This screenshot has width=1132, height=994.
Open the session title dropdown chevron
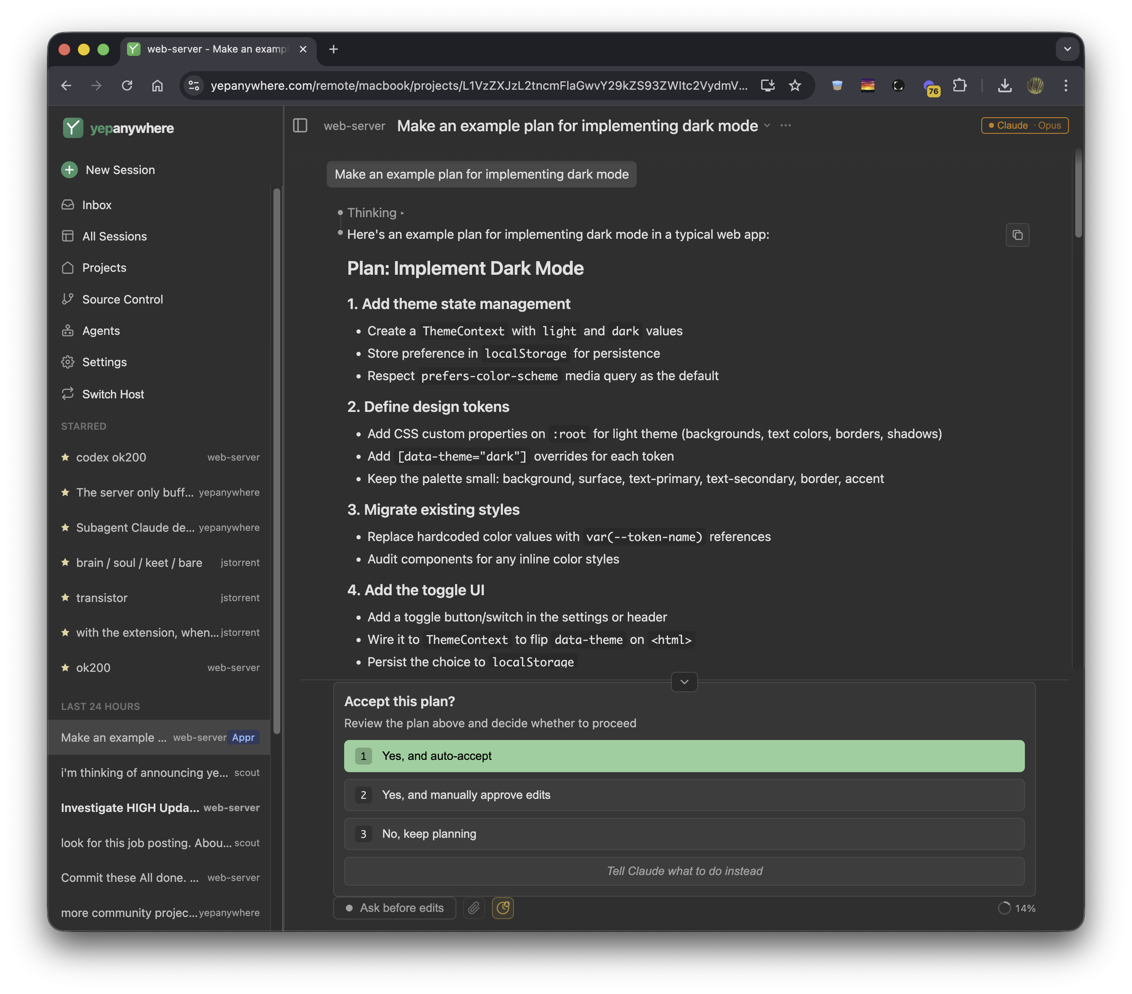click(767, 126)
